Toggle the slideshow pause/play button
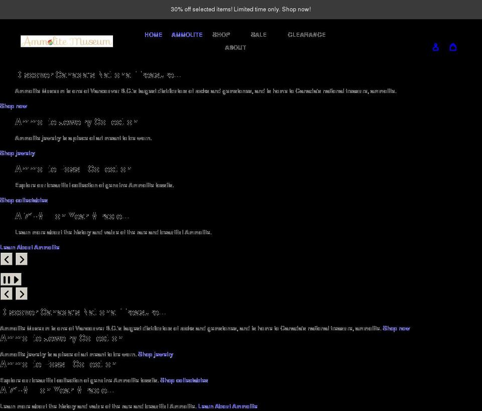 (11, 280)
